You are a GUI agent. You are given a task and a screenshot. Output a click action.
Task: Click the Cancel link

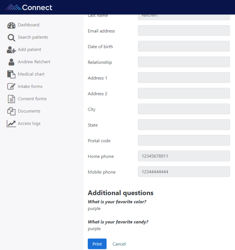click(x=119, y=244)
